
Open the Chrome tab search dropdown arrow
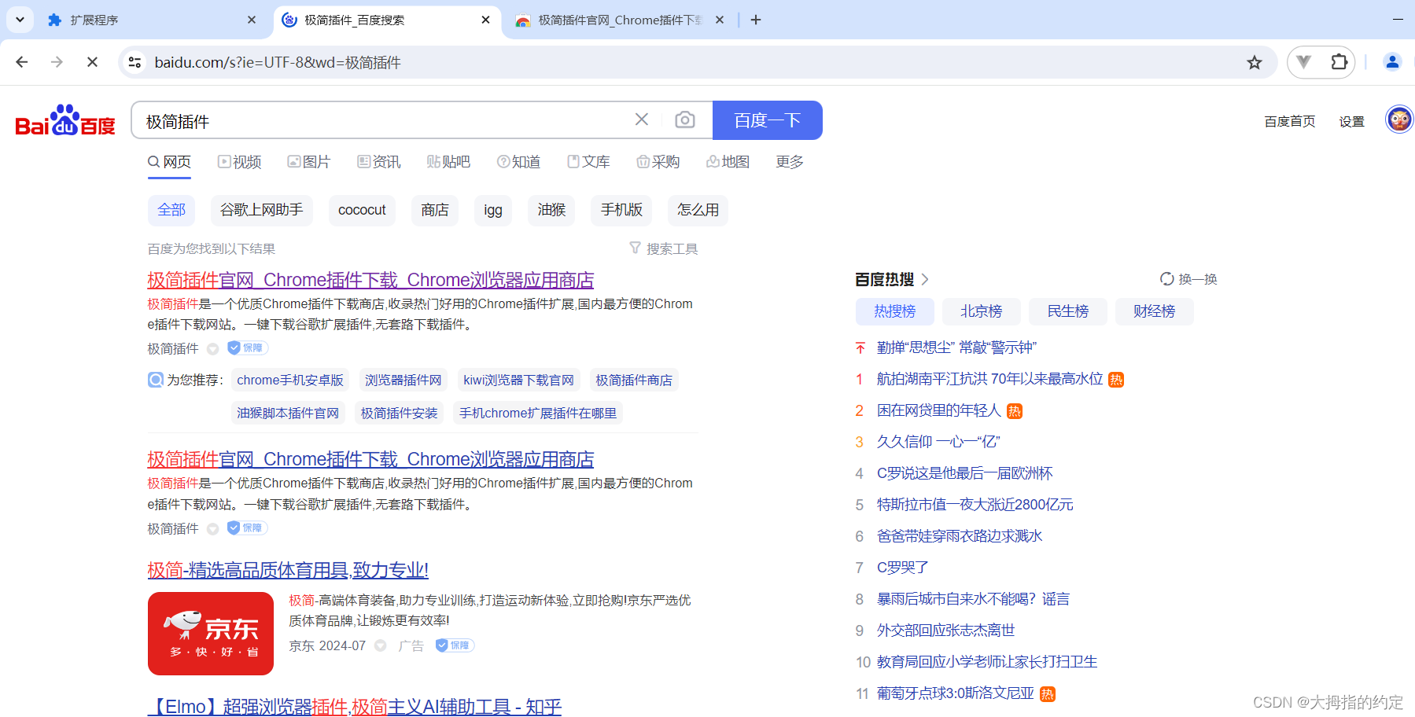click(20, 20)
